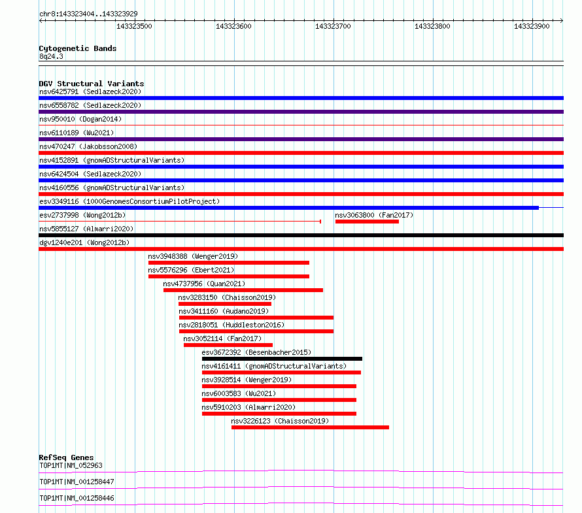The width and height of the screenshot is (582, 513).
Task: Click the nsv4737956 (Quan2021) red bar
Action: point(243,290)
